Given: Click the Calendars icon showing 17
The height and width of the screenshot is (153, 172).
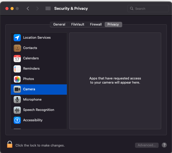Looking at the screenshot, I should coord(17,59).
